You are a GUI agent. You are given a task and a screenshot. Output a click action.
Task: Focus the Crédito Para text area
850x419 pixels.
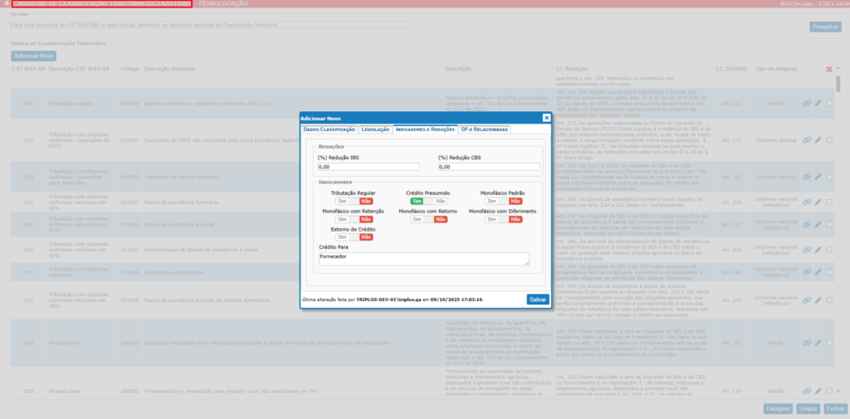coord(423,260)
